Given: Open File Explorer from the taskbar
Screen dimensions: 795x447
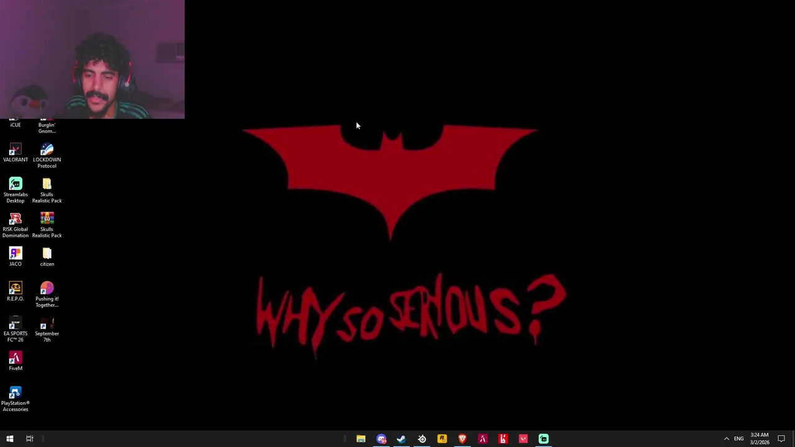Looking at the screenshot, I should pos(361,439).
